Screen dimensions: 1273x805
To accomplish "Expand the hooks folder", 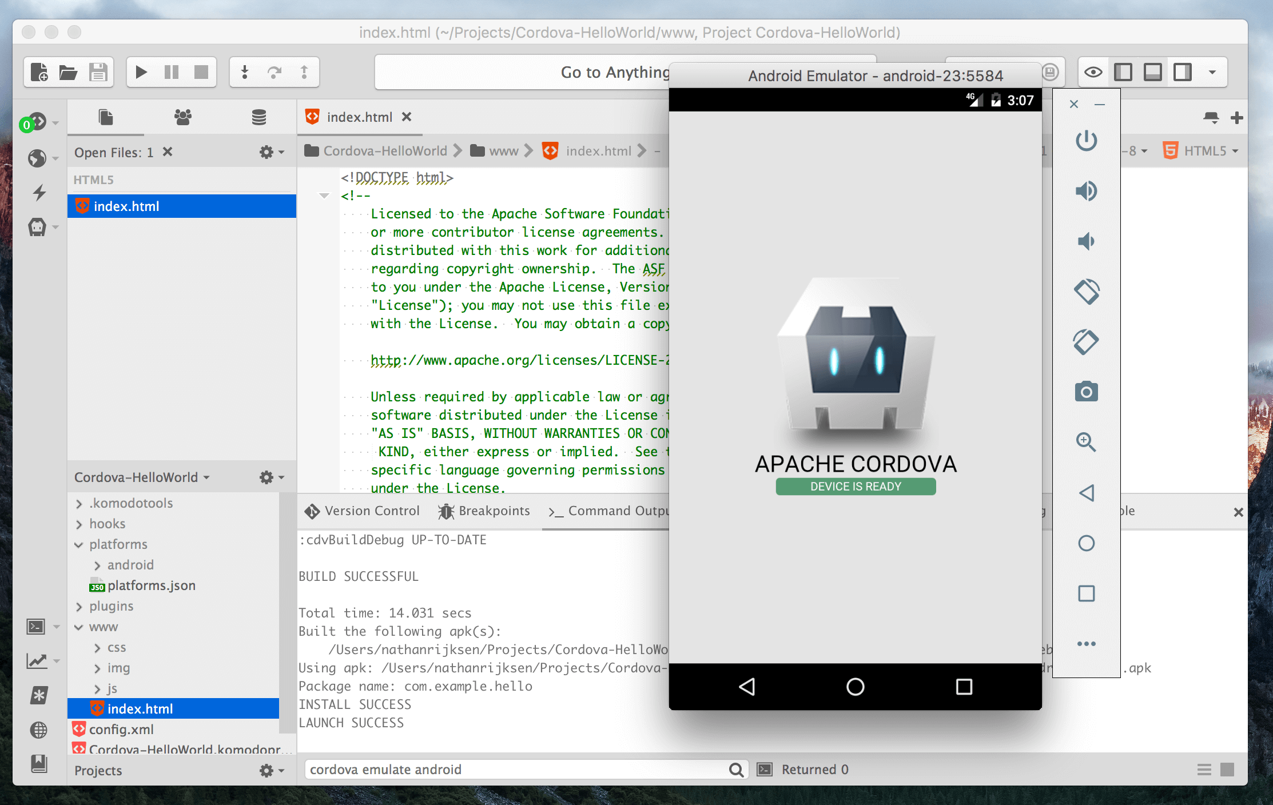I will [x=79, y=524].
